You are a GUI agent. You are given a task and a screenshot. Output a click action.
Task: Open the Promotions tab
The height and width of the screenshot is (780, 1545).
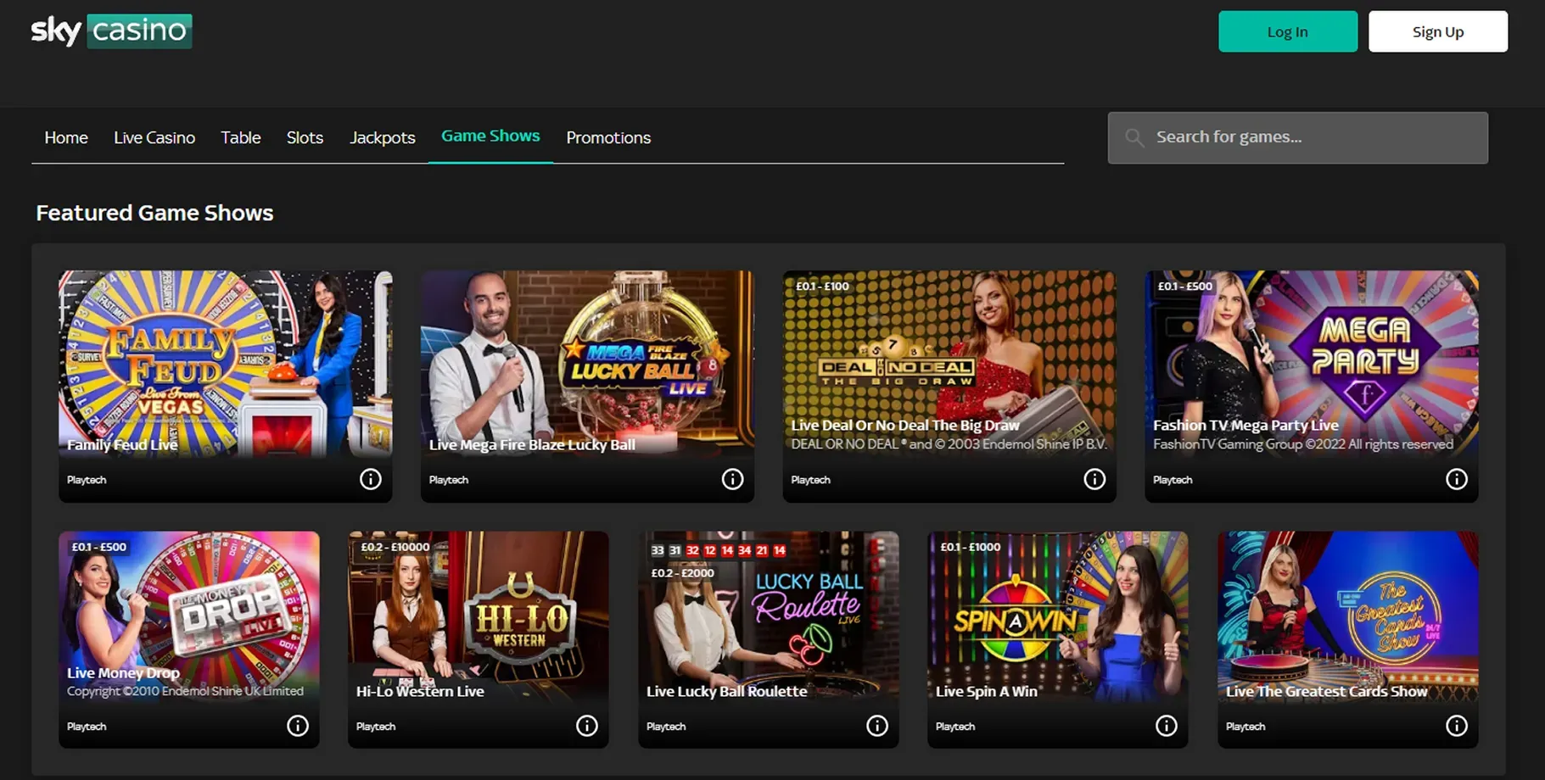pos(608,137)
